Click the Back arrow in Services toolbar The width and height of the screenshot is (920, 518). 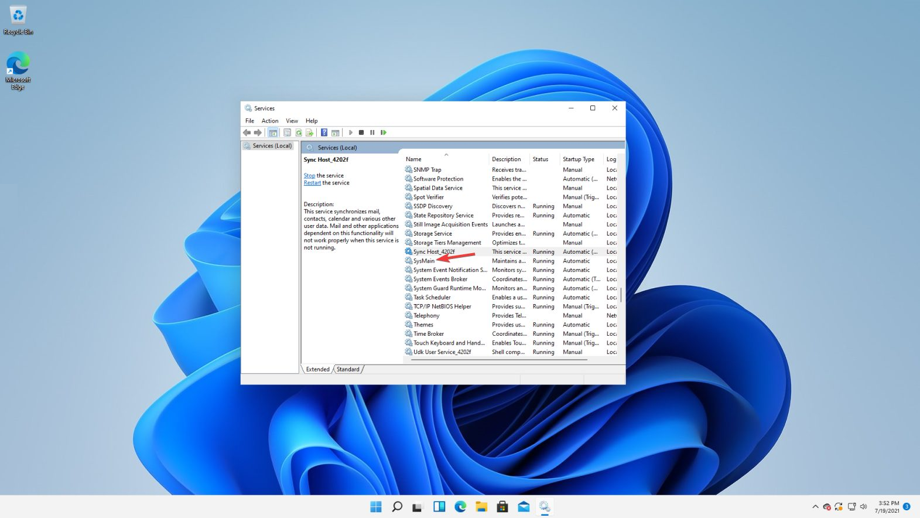tap(247, 132)
